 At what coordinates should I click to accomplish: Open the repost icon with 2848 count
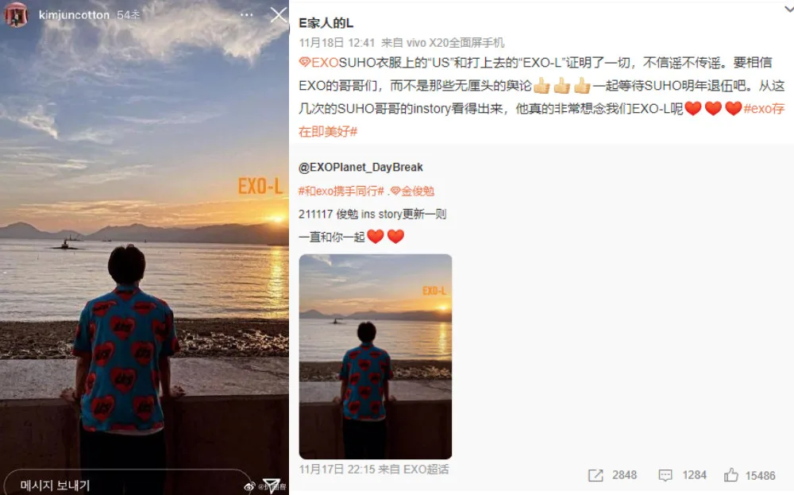[x=595, y=475]
